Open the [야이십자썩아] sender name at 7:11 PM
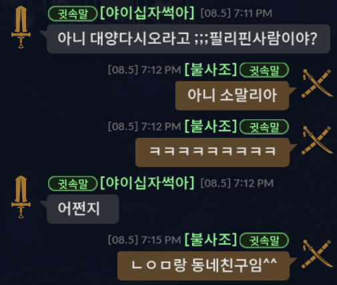The width and height of the screenshot is (337, 285). (147, 13)
